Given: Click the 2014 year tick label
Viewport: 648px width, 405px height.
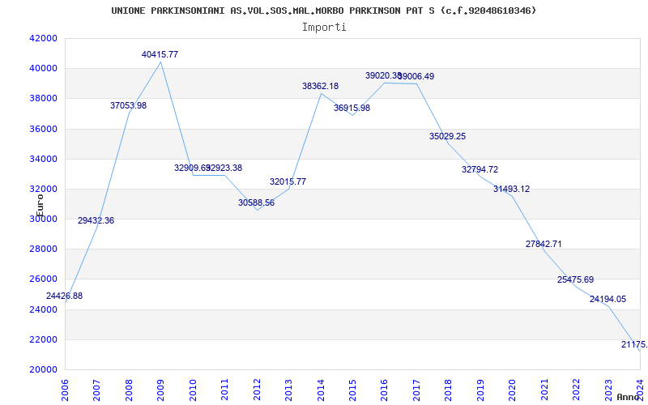Looking at the screenshot, I should [321, 390].
